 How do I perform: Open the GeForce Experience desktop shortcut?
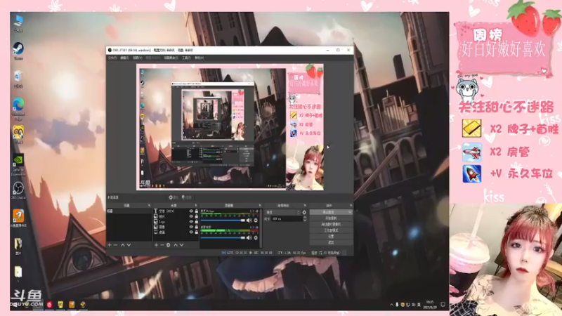click(18, 165)
